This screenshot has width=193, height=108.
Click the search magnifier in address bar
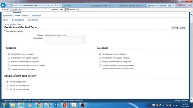pos(55,5)
